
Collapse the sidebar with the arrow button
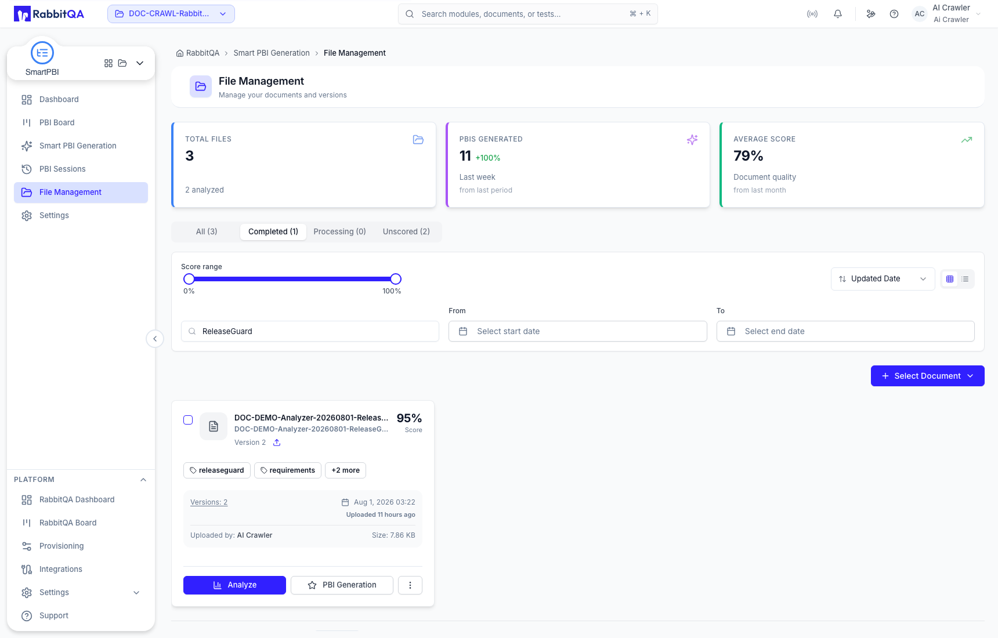155,339
